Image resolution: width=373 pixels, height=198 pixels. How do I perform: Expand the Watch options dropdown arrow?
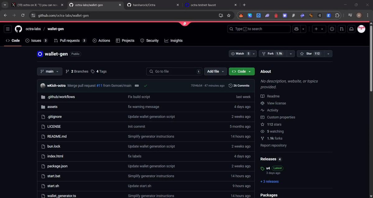pos(254,54)
